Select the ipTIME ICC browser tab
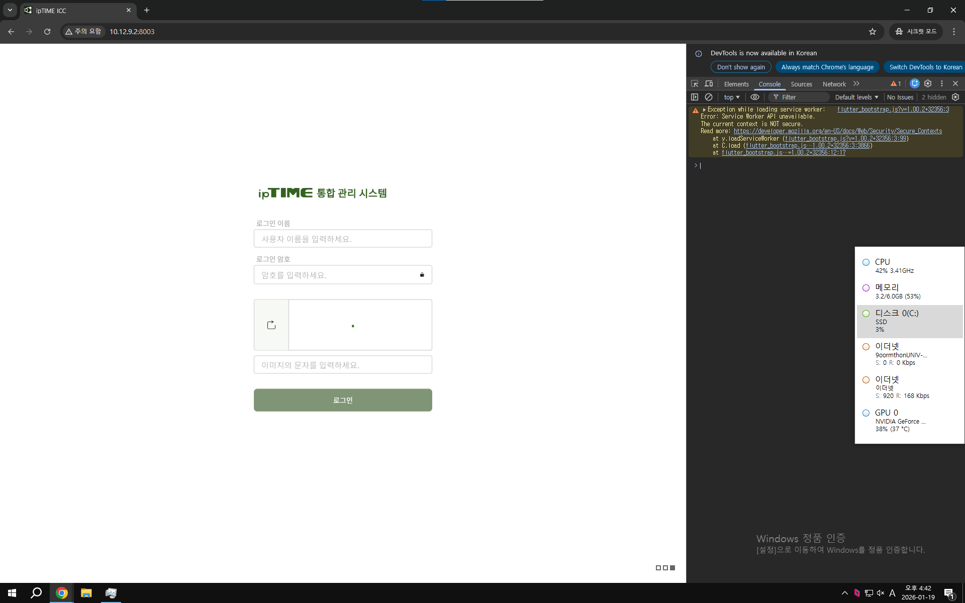 pos(78,10)
